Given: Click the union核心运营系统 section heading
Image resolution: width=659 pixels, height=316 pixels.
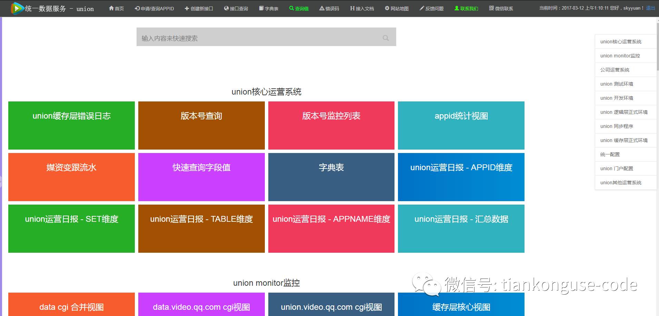Looking at the screenshot, I should (x=266, y=92).
